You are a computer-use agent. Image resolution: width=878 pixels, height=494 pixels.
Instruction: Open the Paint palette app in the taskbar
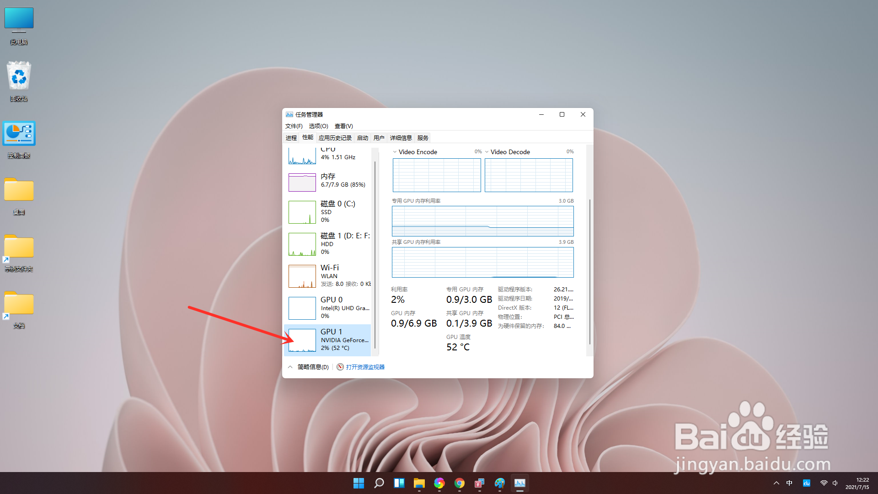point(500,483)
